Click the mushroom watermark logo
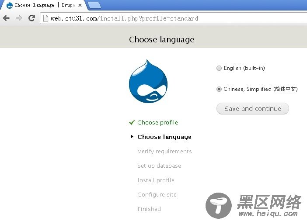Viewport: 307px width, 221px height. [219, 205]
